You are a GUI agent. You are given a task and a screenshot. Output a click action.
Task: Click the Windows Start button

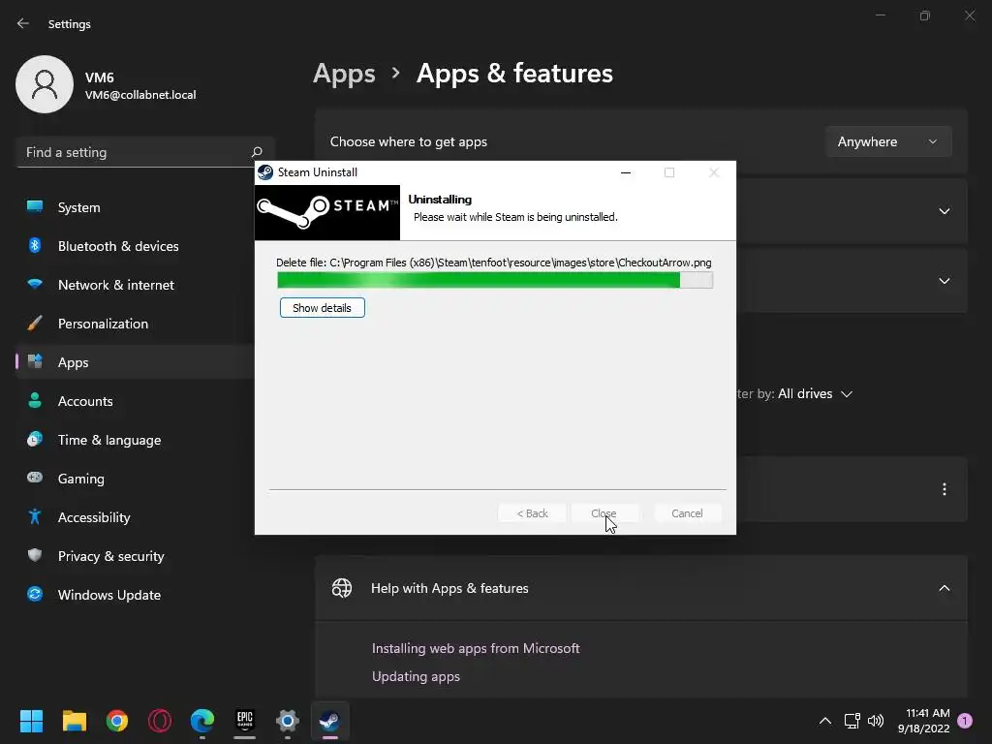click(x=31, y=721)
